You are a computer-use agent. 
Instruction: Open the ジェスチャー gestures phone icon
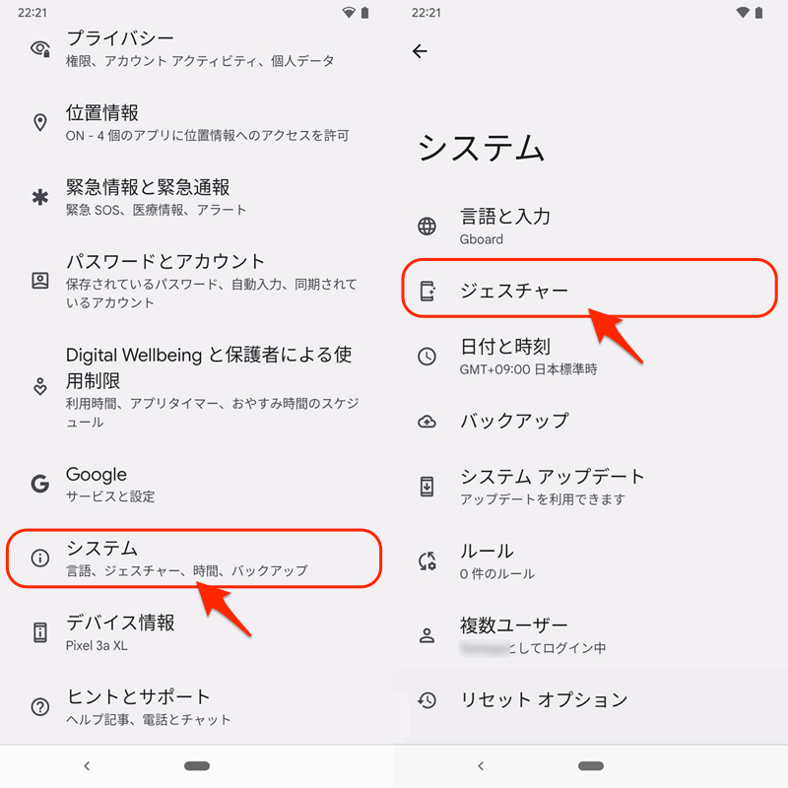(427, 291)
